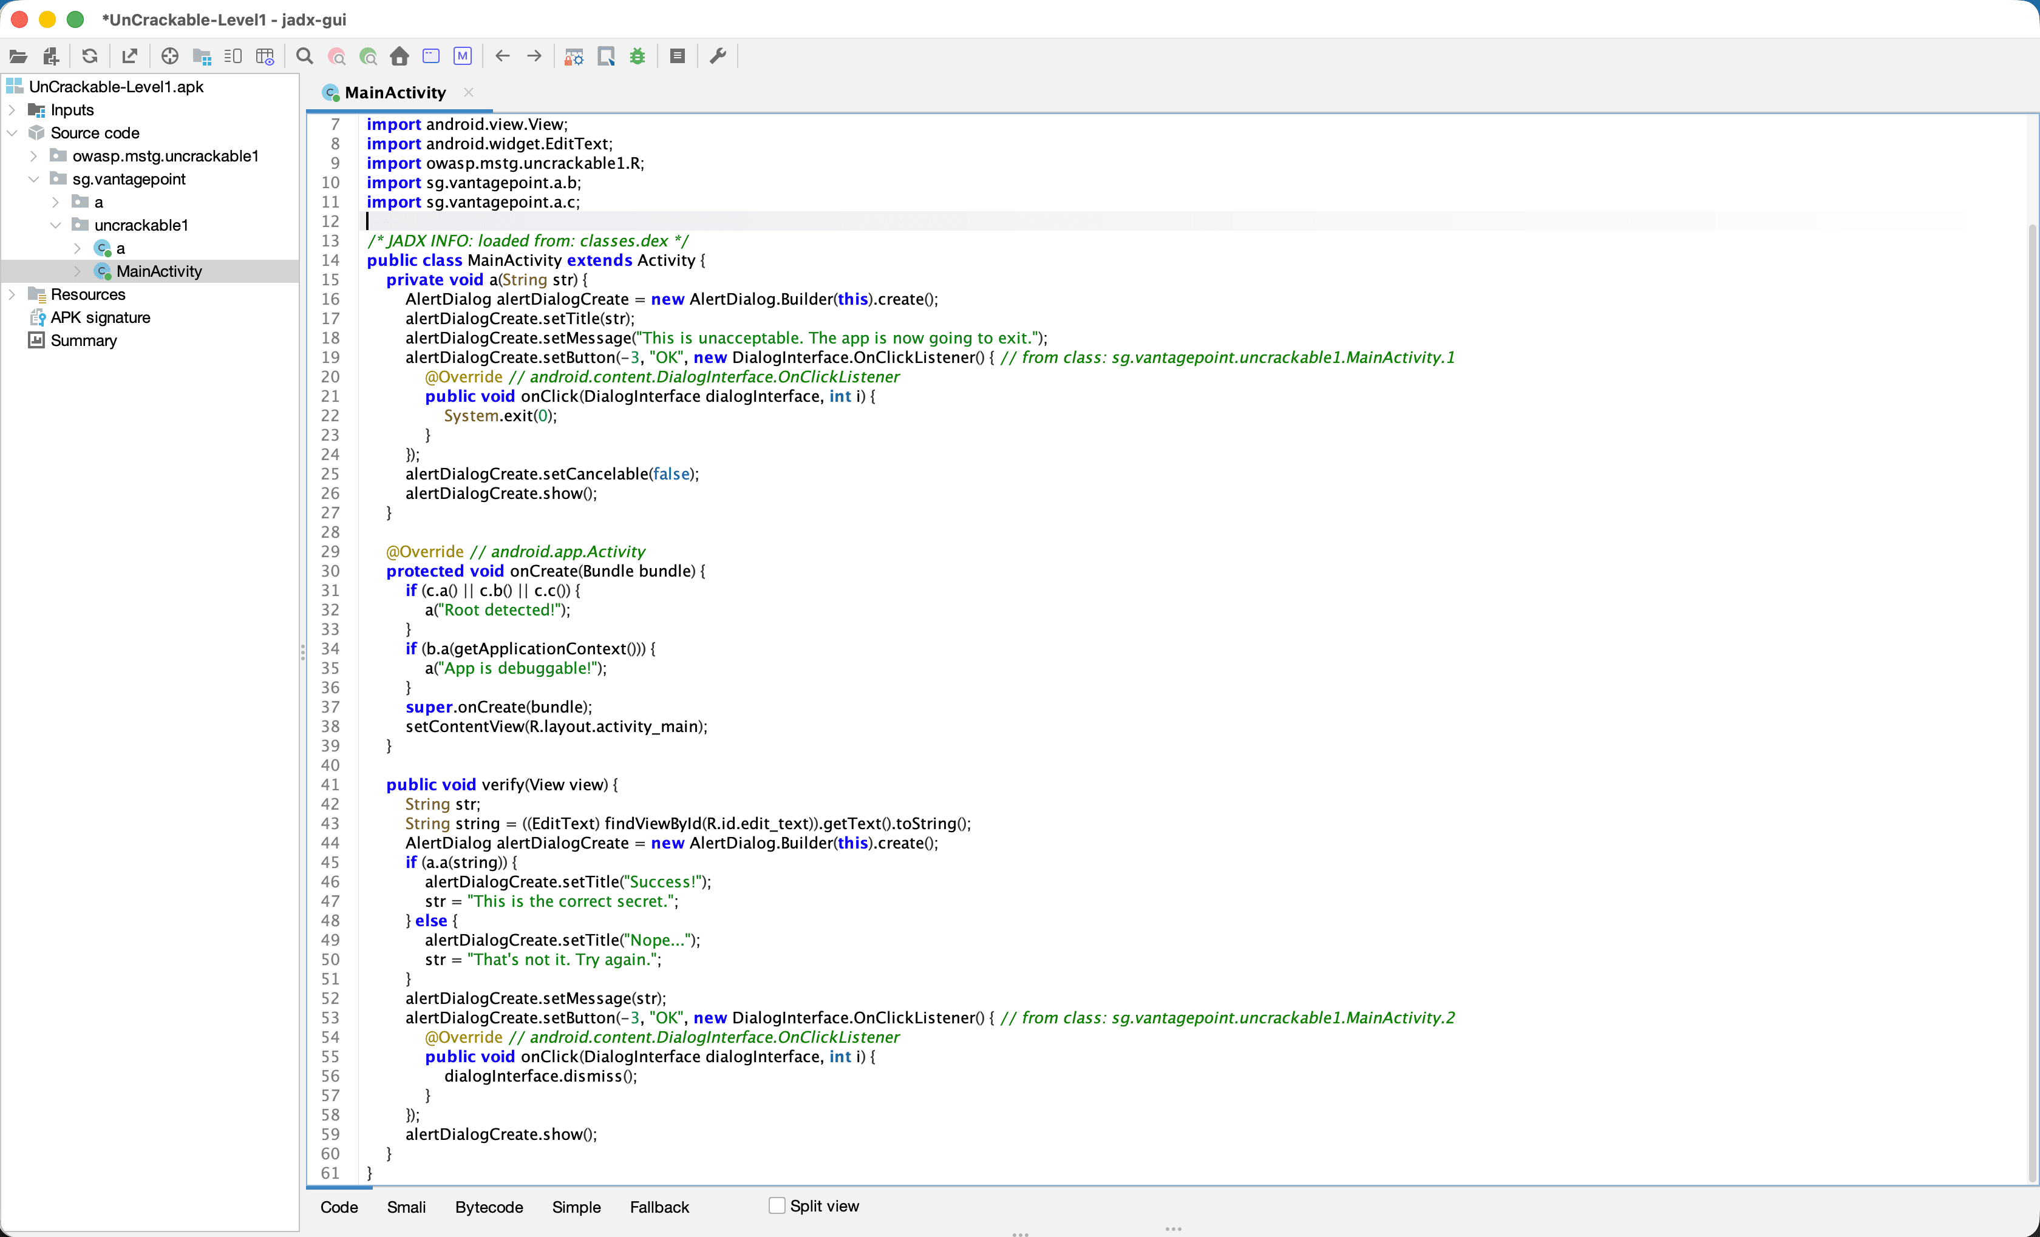
Task: Open the debugger bug icon
Action: pyautogui.click(x=637, y=56)
